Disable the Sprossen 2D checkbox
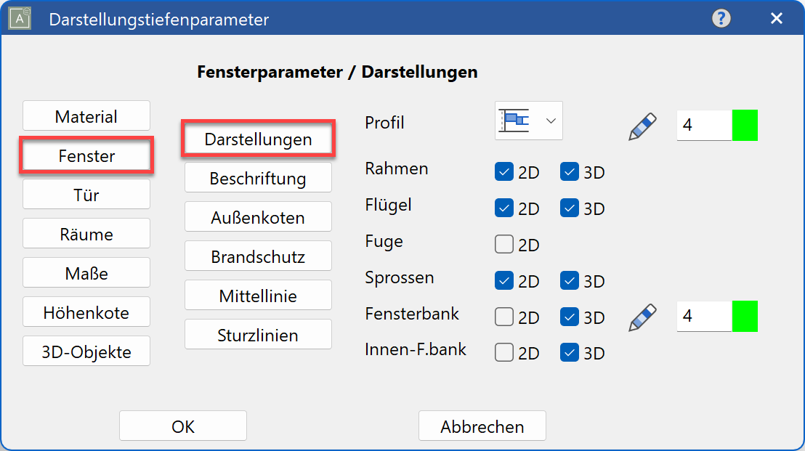805x451 pixels. 503,280
